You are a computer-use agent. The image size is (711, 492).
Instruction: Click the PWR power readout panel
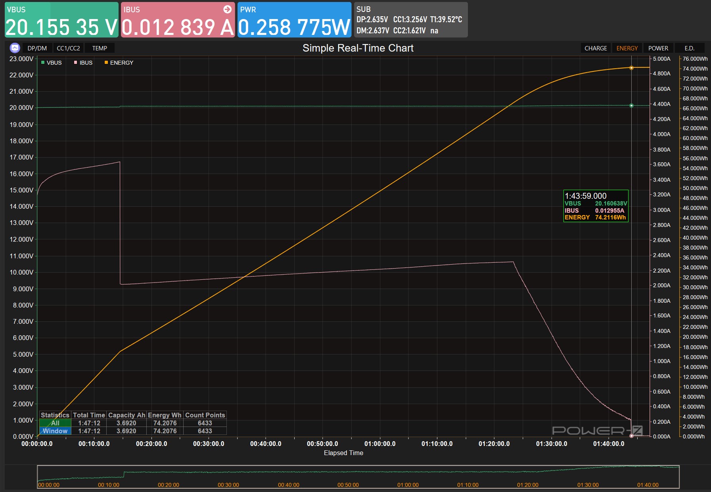pyautogui.click(x=294, y=20)
